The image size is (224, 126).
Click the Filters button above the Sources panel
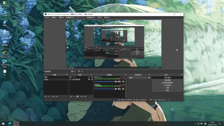click(x=81, y=71)
